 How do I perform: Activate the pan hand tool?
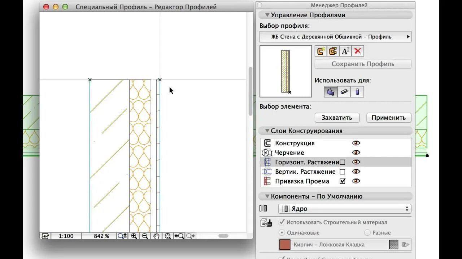tap(156, 236)
